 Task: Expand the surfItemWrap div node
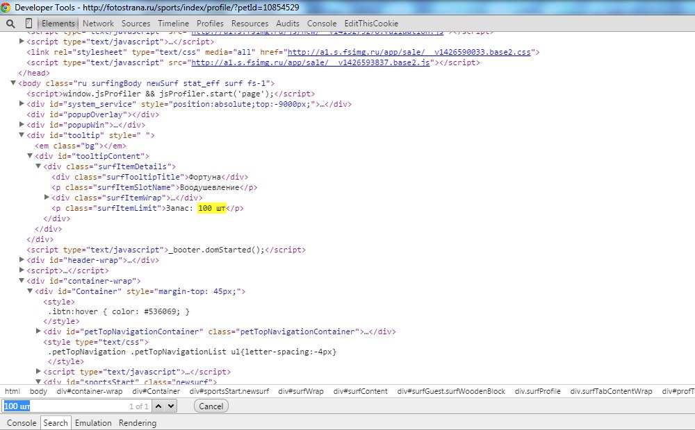[47, 197]
